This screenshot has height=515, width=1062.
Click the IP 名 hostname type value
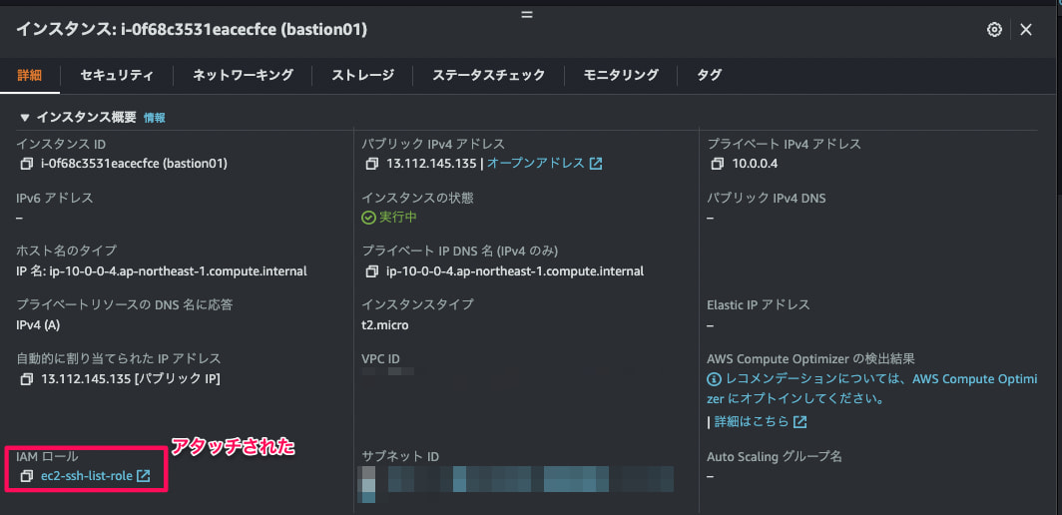[162, 271]
